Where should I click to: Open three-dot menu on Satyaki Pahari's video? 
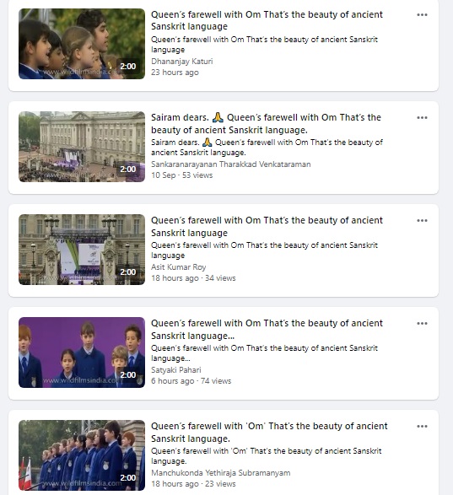422,324
